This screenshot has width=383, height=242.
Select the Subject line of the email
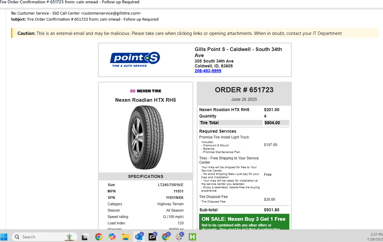pyautogui.click(x=85, y=19)
